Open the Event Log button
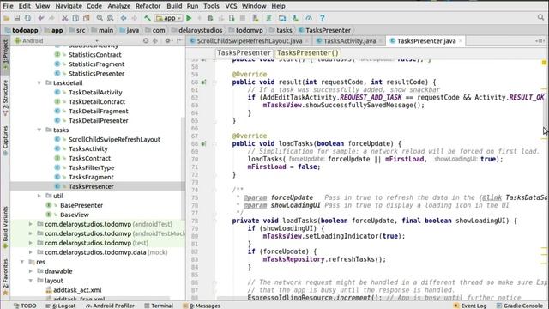This screenshot has height=309, width=549. point(470,306)
